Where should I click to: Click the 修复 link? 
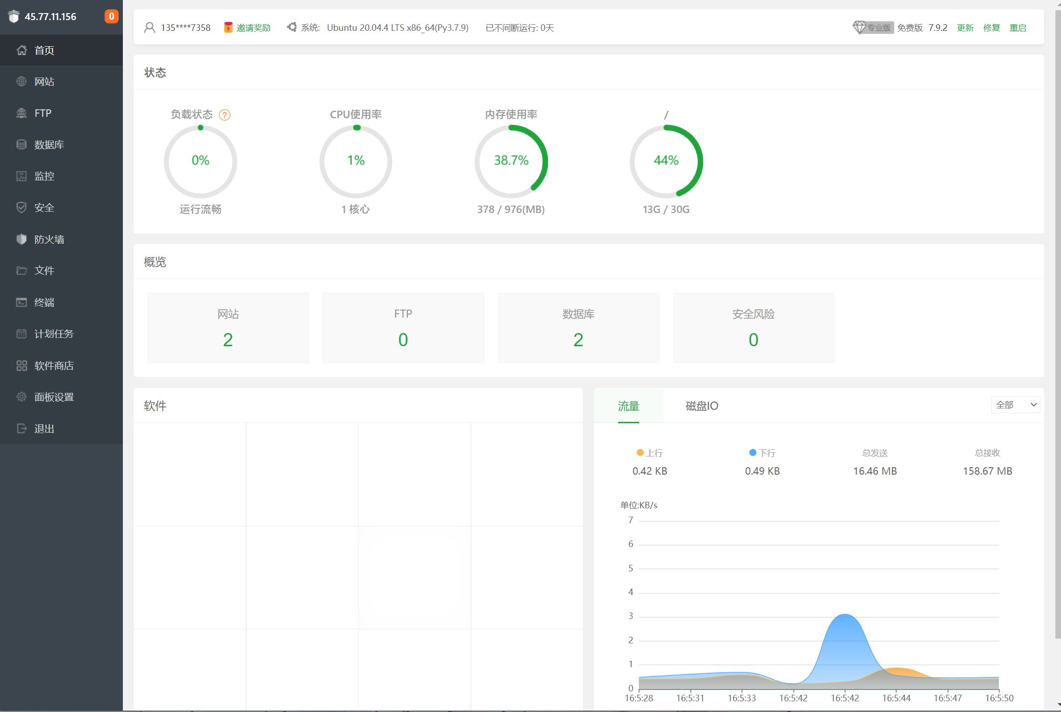[991, 28]
